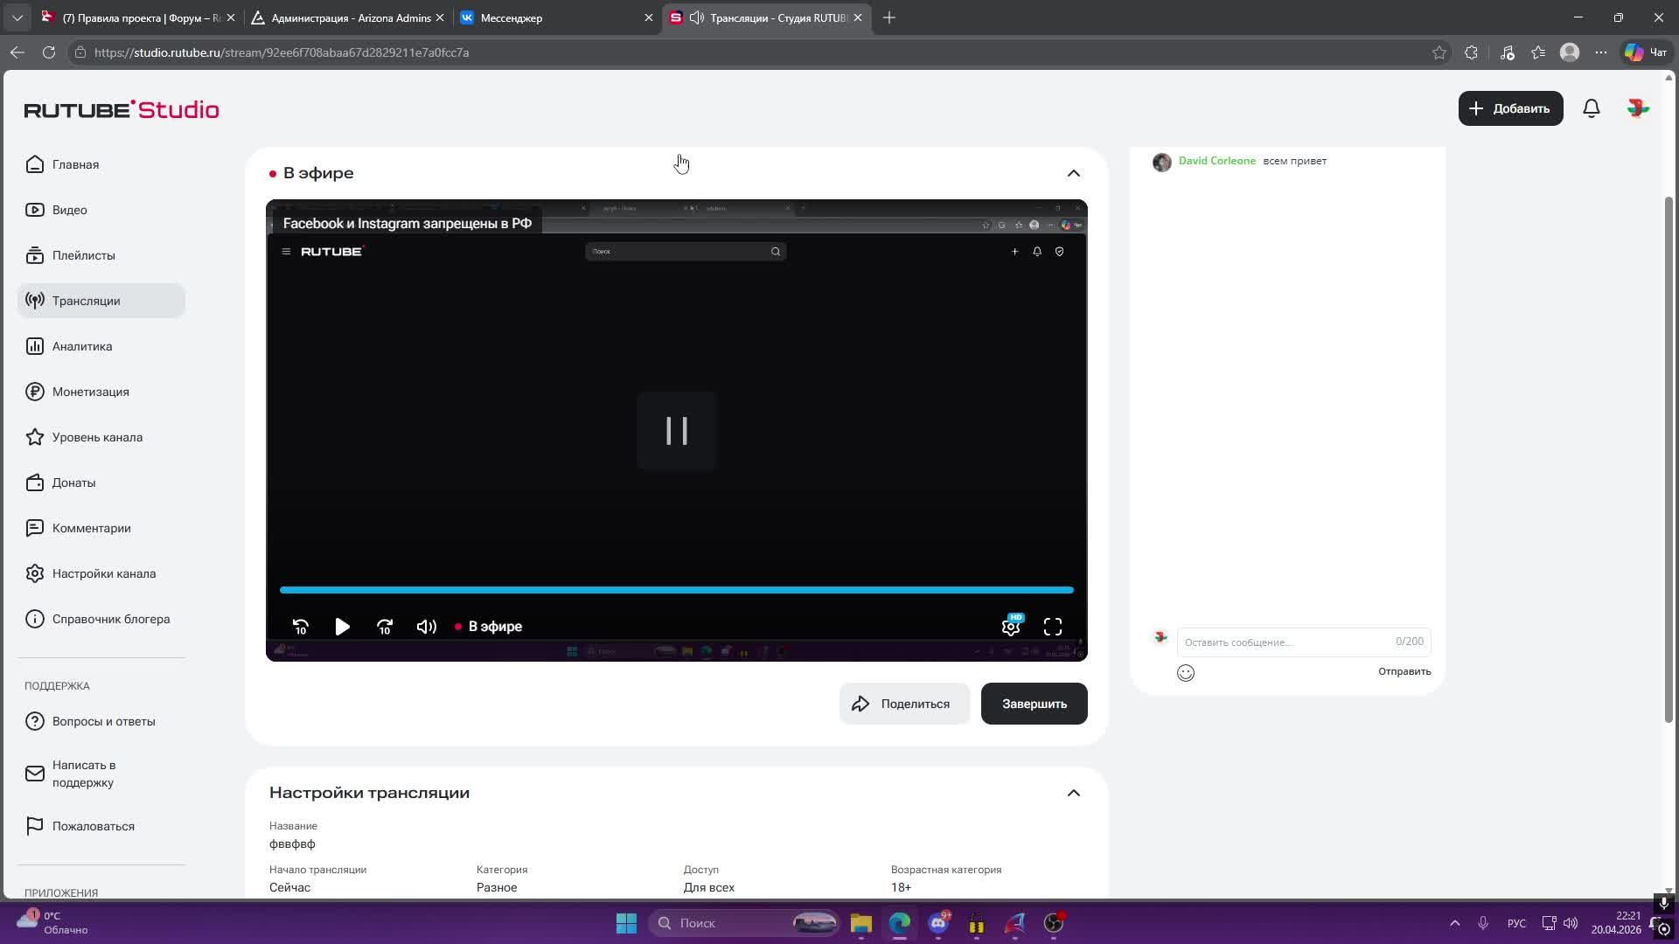Screen dimensions: 1679x944
Task: Focus the Оставить сообщение chat field
Action: [1285, 642]
